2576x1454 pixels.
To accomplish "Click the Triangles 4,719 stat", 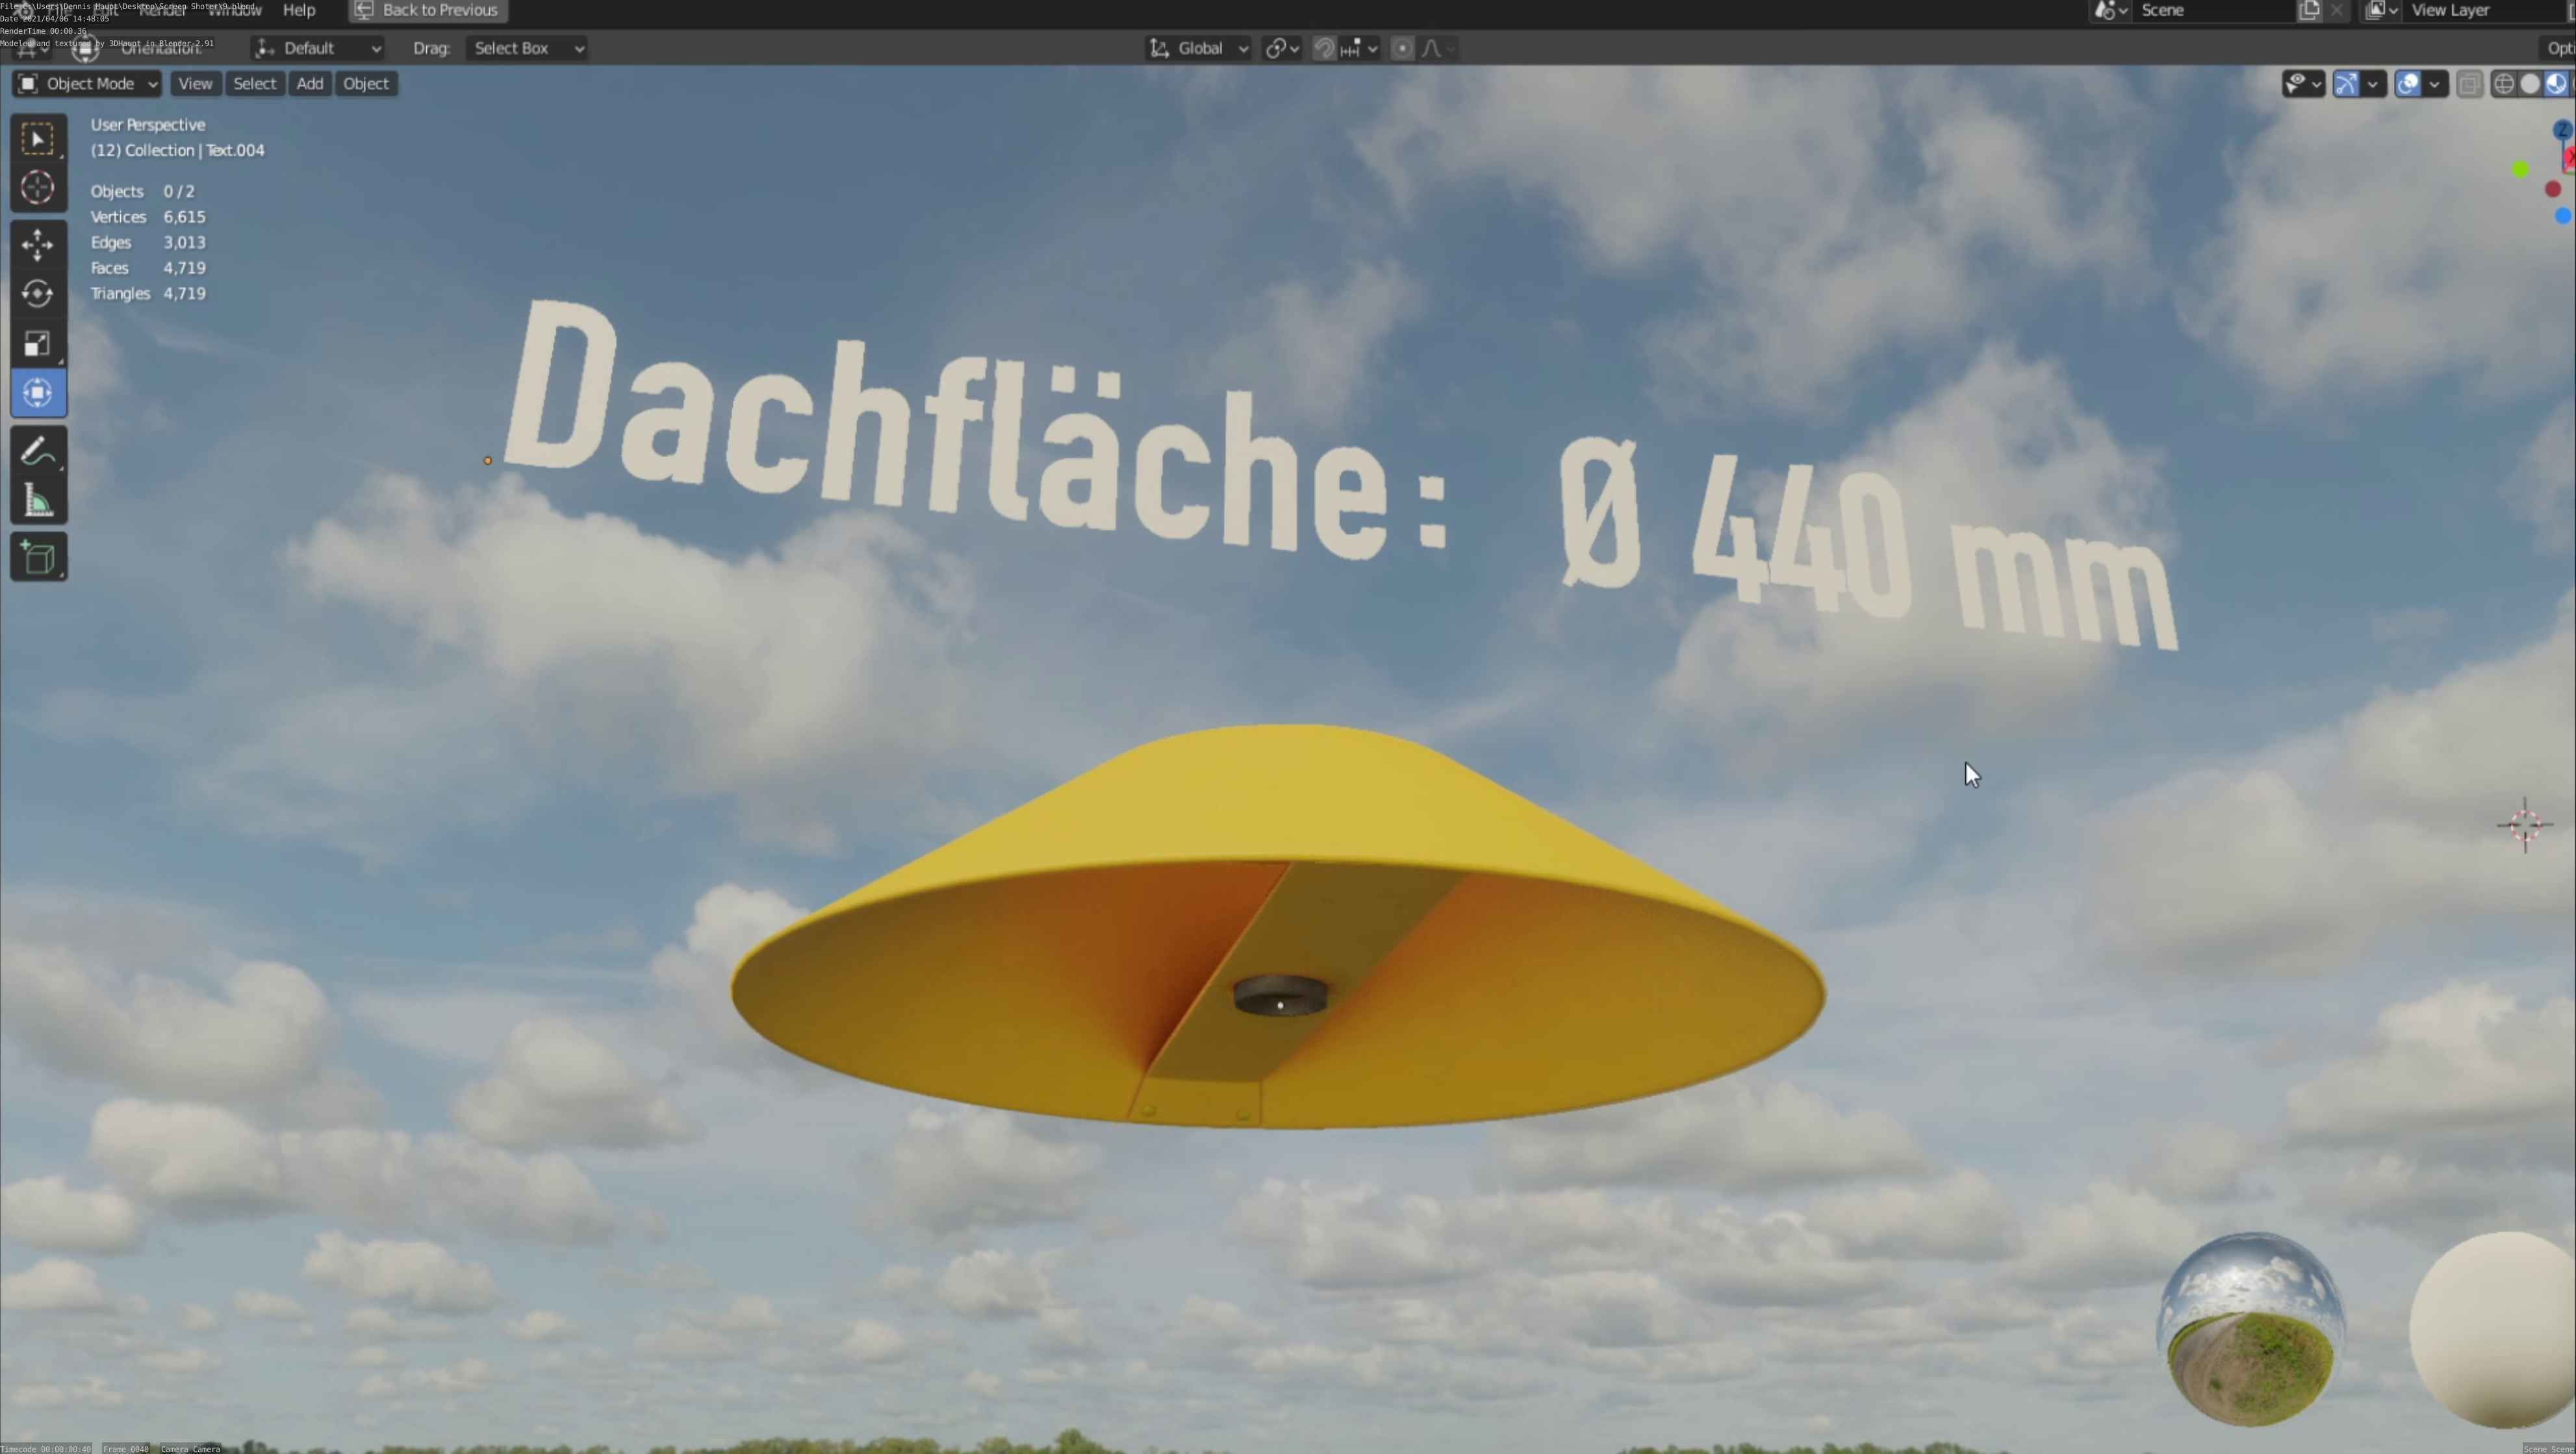I will click(x=148, y=294).
